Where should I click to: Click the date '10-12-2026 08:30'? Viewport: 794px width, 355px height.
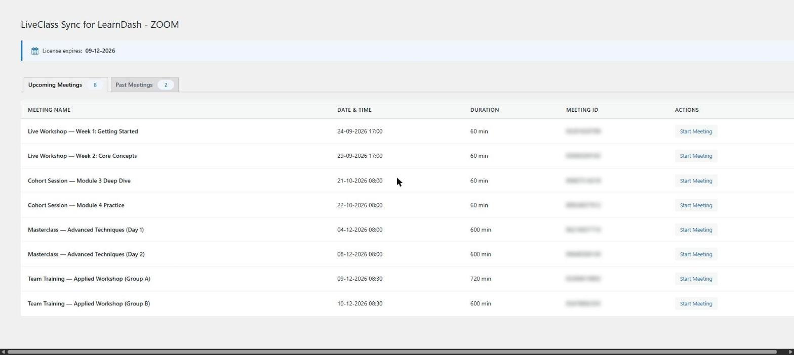click(360, 303)
